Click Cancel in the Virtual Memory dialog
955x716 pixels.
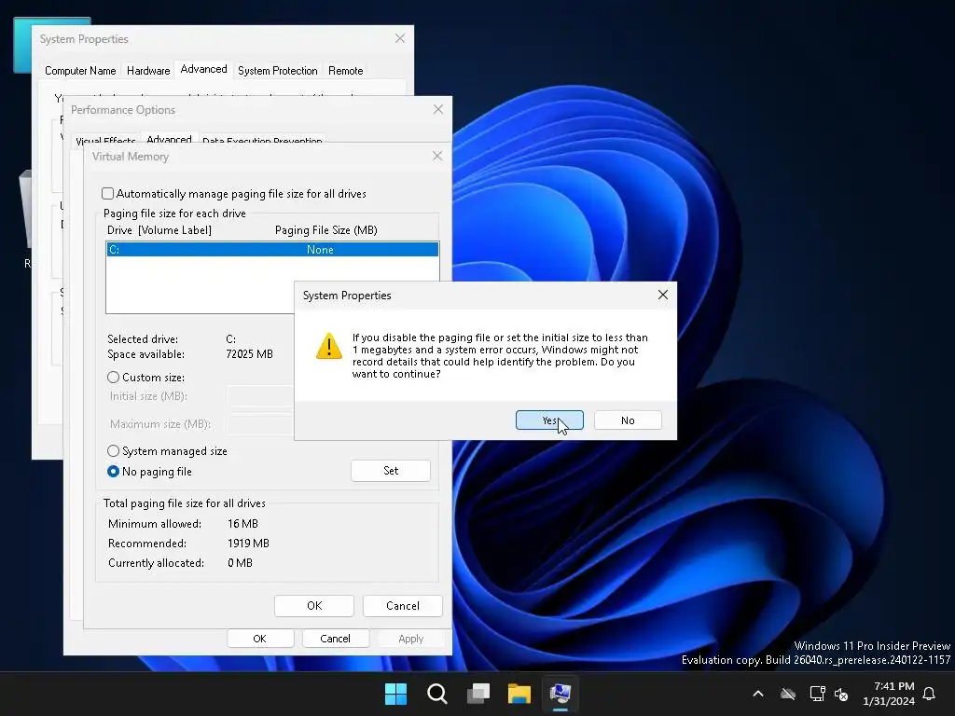pyautogui.click(x=403, y=606)
